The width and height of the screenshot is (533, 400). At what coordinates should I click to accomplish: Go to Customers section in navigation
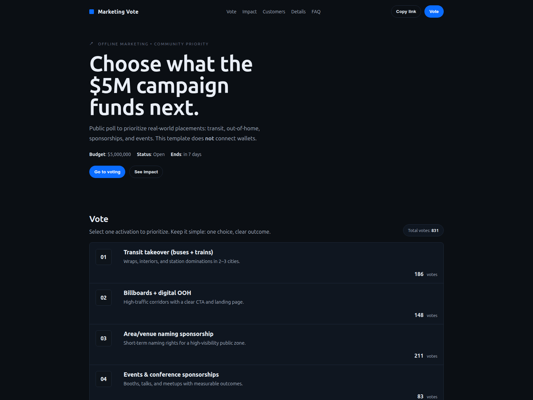point(274,12)
